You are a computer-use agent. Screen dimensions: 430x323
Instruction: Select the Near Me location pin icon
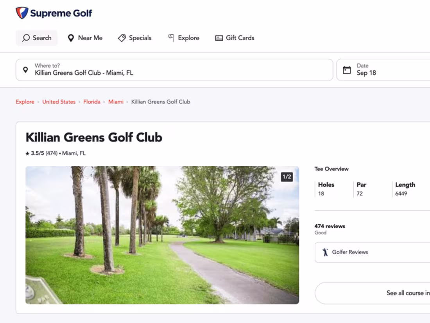click(x=71, y=38)
